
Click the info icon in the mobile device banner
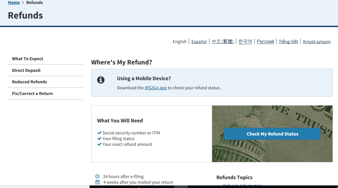pos(101,80)
